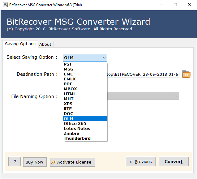Pick PDF as the saving option
Image resolution: width=197 pixels, height=179 pixels.
tap(85, 84)
